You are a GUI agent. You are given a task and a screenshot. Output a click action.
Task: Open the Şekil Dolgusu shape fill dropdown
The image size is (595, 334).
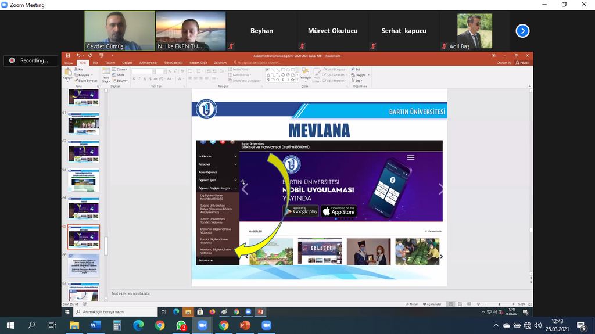(x=335, y=70)
